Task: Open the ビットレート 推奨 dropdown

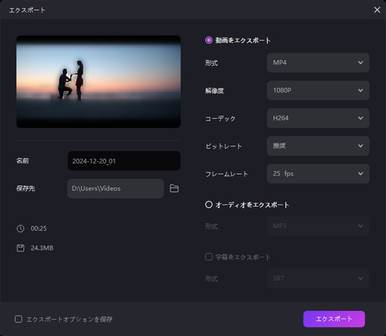Action: click(318, 146)
